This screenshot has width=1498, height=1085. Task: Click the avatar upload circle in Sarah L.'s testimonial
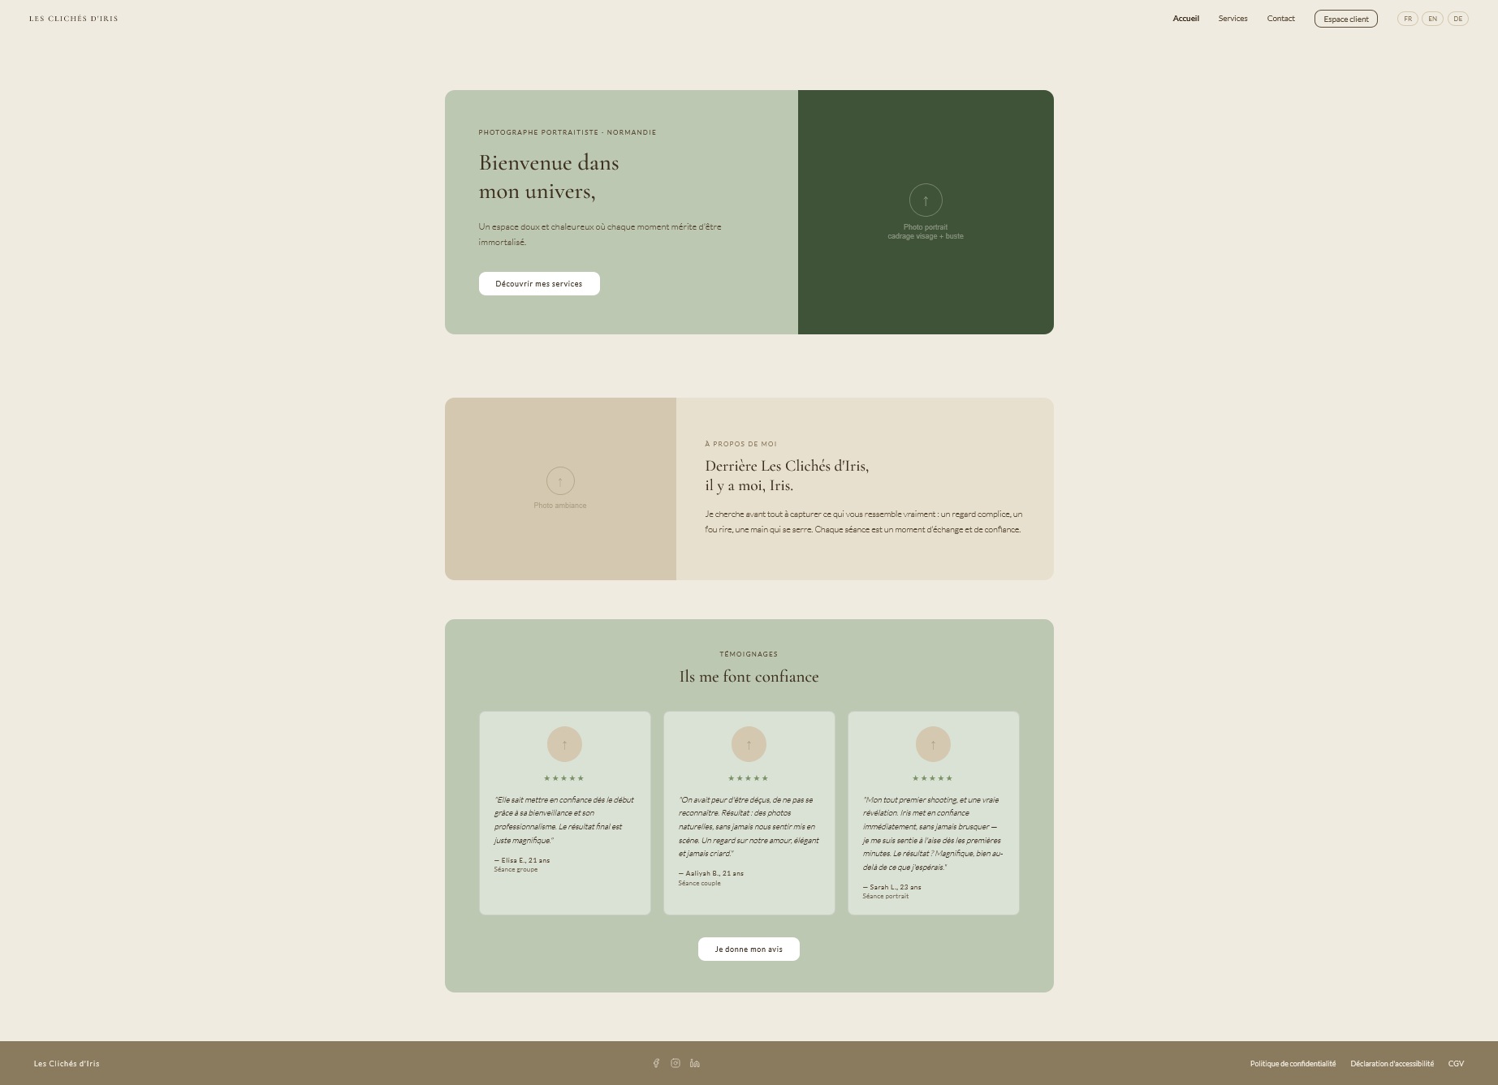point(933,744)
